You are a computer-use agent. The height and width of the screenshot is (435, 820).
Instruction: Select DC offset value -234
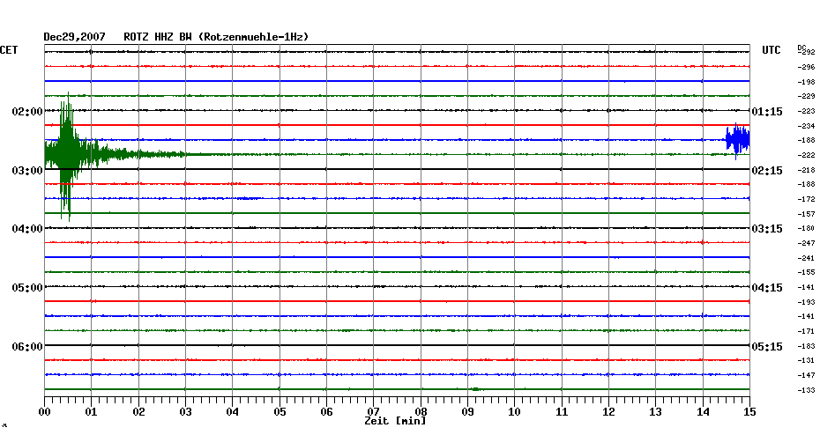click(806, 126)
